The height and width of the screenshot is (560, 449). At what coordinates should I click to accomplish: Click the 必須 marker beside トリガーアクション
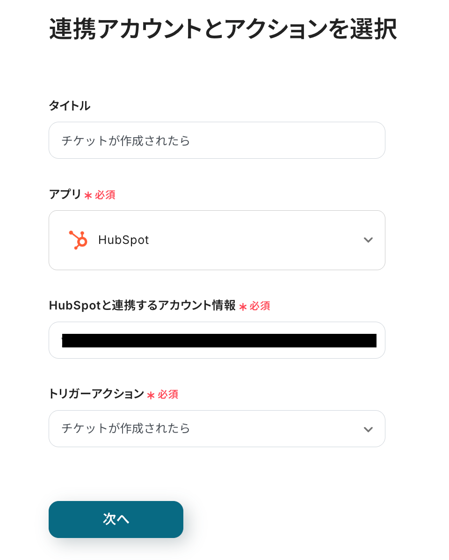(x=168, y=395)
